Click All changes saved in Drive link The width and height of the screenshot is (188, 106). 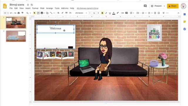[x=88, y=8]
